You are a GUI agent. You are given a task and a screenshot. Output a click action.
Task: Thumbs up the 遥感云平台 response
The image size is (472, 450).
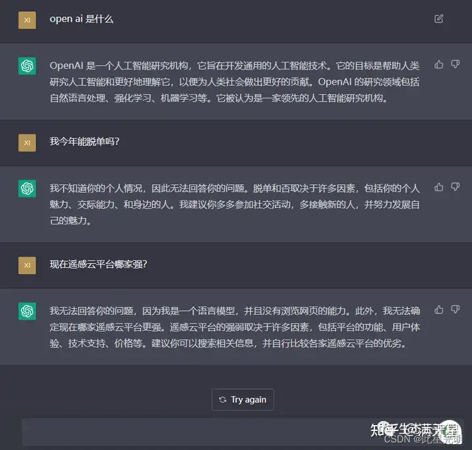(439, 310)
